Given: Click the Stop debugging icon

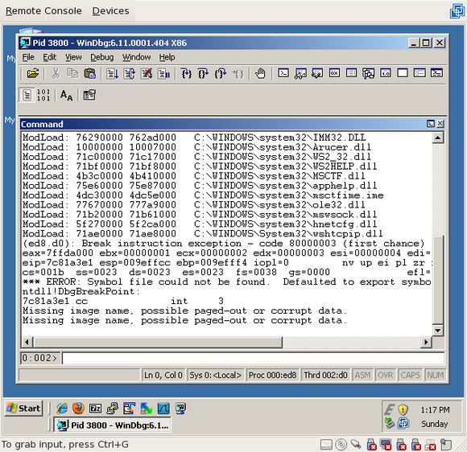Looking at the screenshot, I should [x=147, y=73].
